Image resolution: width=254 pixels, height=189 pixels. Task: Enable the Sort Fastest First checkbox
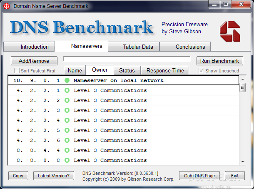click(x=17, y=71)
